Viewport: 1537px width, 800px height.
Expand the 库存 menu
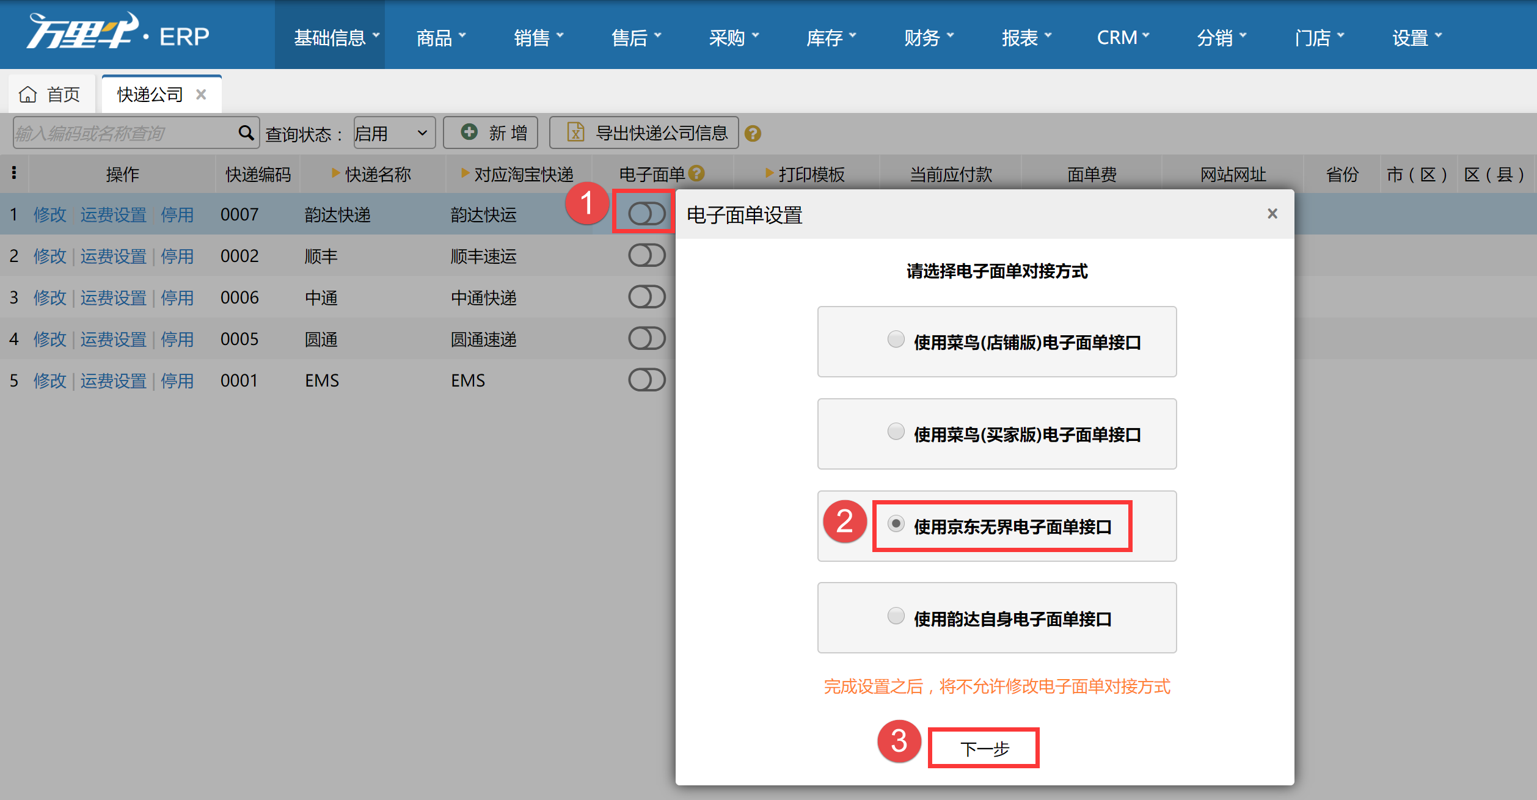click(x=831, y=37)
